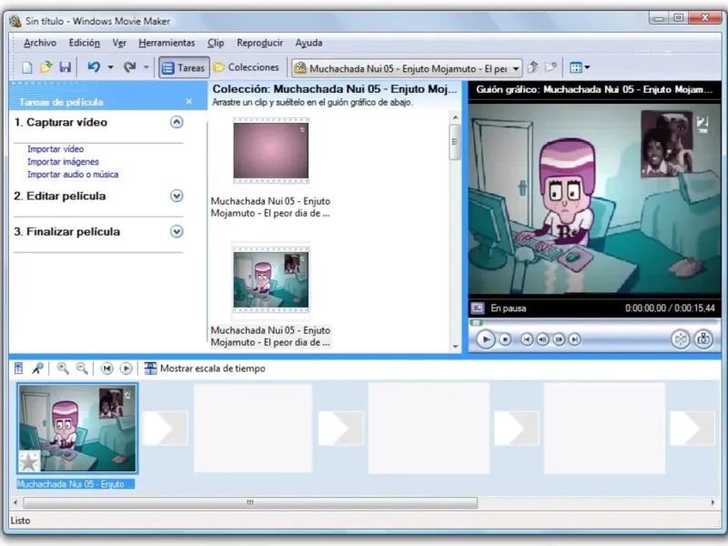728x546 pixels.
Task: Open the Herramientas menu
Action: coord(167,43)
